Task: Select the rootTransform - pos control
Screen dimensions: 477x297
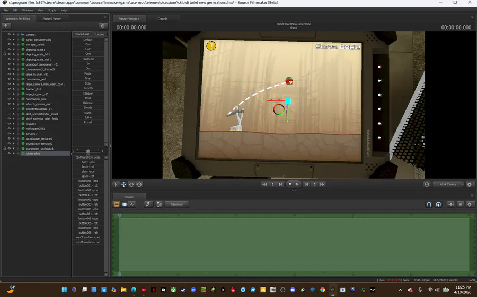Action: 88,237
